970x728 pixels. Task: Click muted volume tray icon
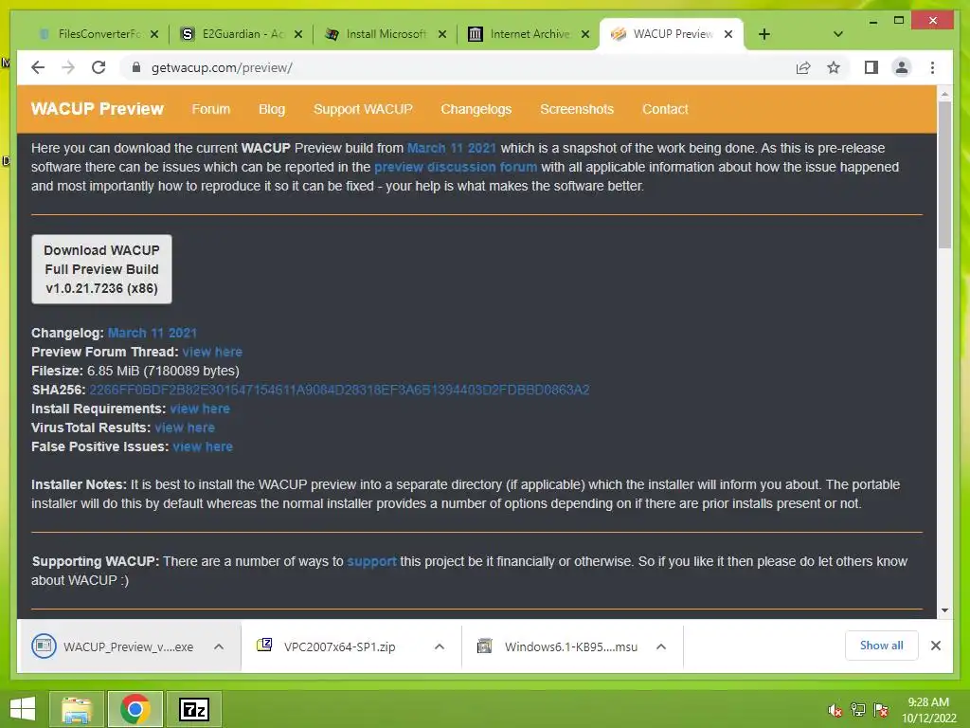(835, 710)
